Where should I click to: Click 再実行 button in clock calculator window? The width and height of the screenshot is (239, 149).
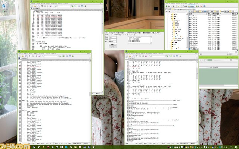coord(112,45)
